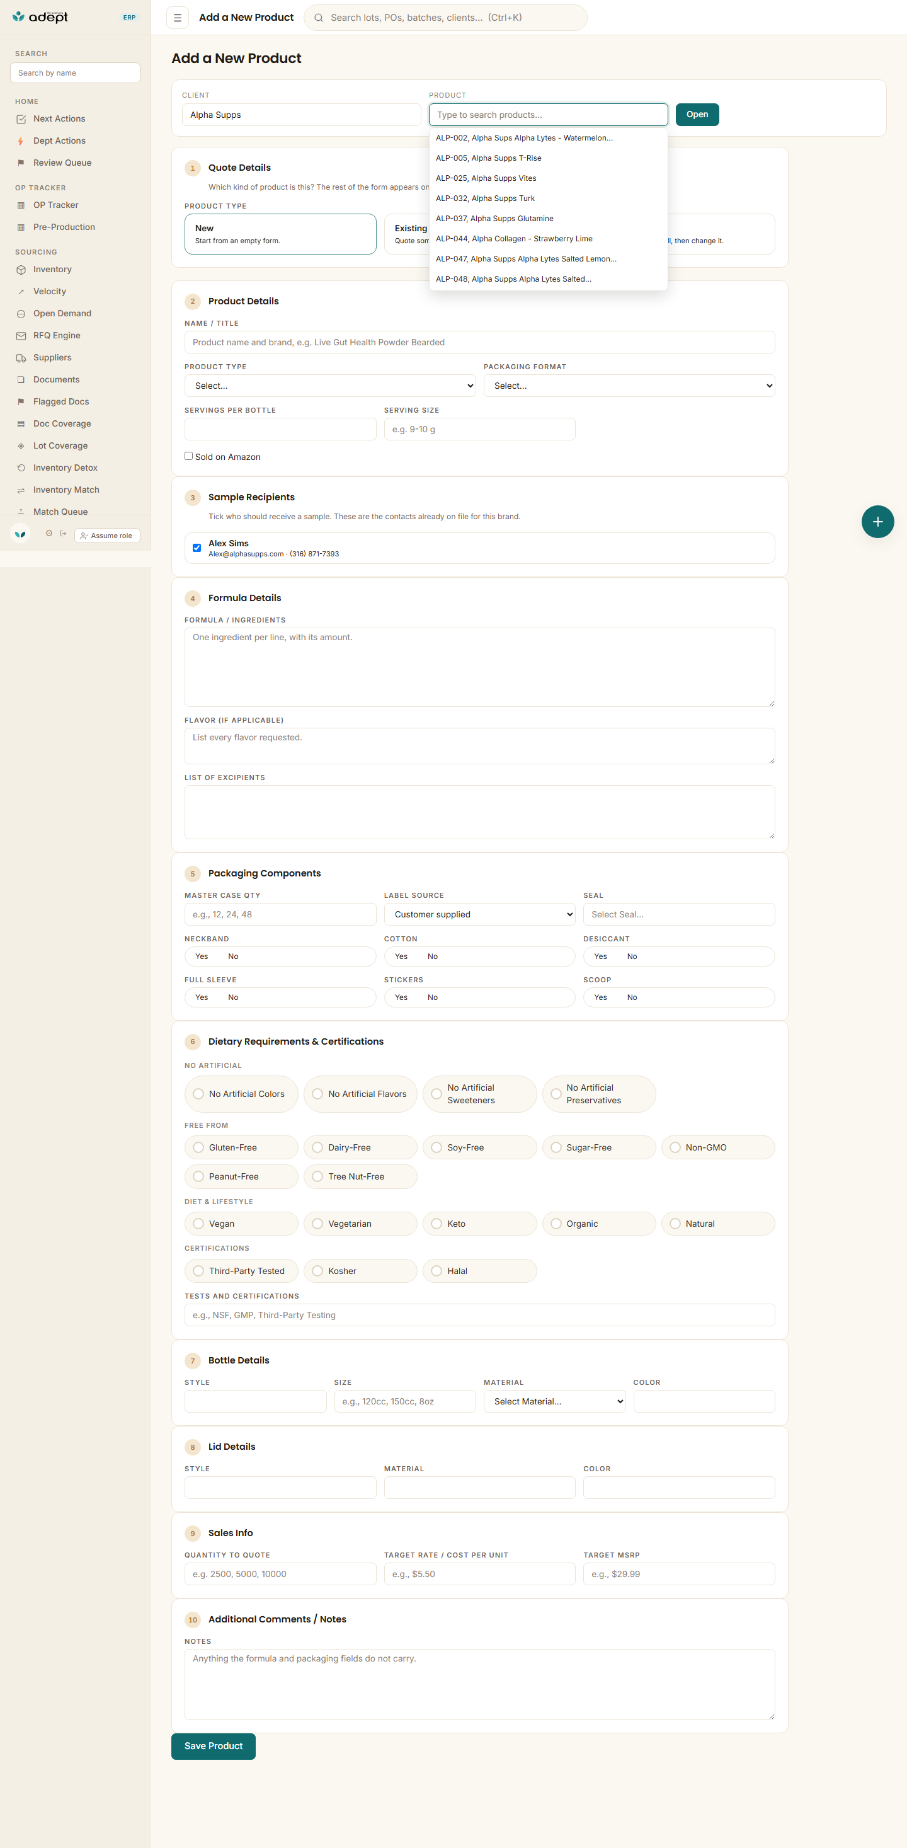Click the Documents sidebar icon

click(x=21, y=379)
